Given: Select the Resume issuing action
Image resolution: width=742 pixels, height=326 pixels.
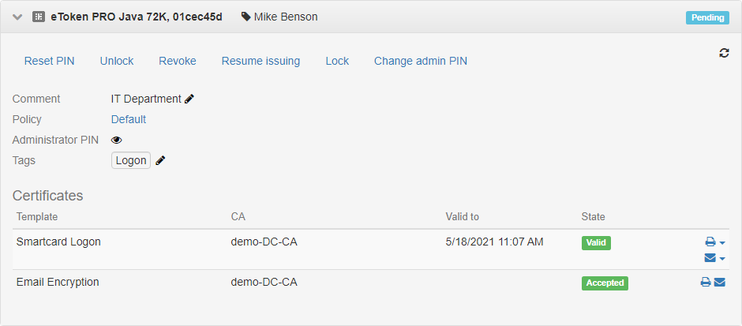Looking at the screenshot, I should click(x=260, y=61).
